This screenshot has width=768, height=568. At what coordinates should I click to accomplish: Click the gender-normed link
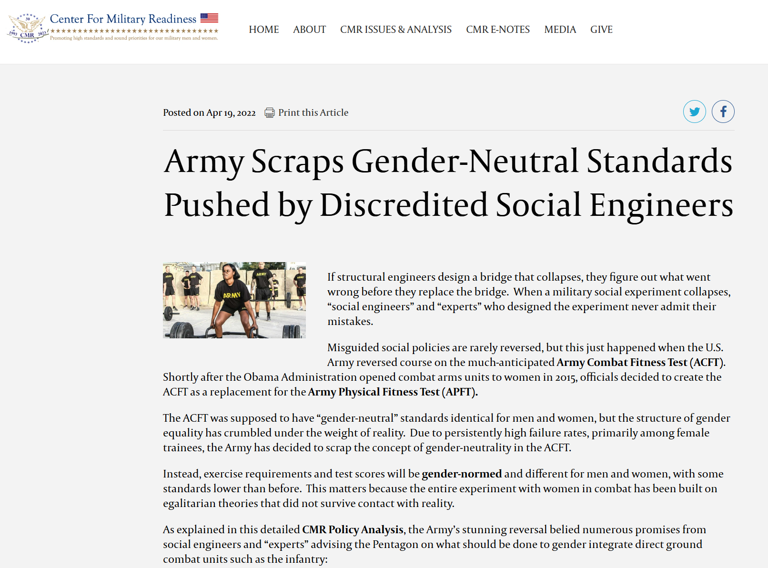tap(462, 474)
